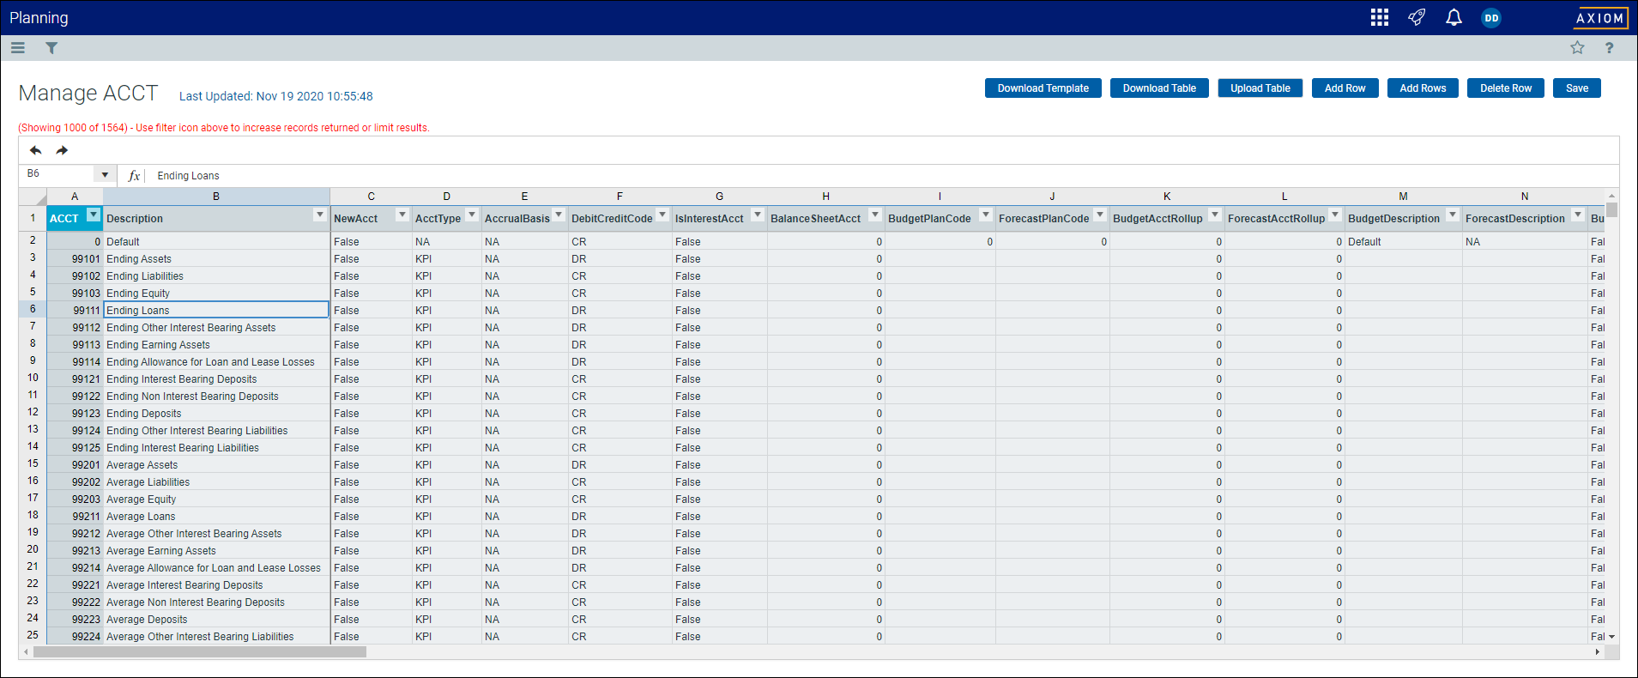Click the fx formula icon

(x=134, y=175)
